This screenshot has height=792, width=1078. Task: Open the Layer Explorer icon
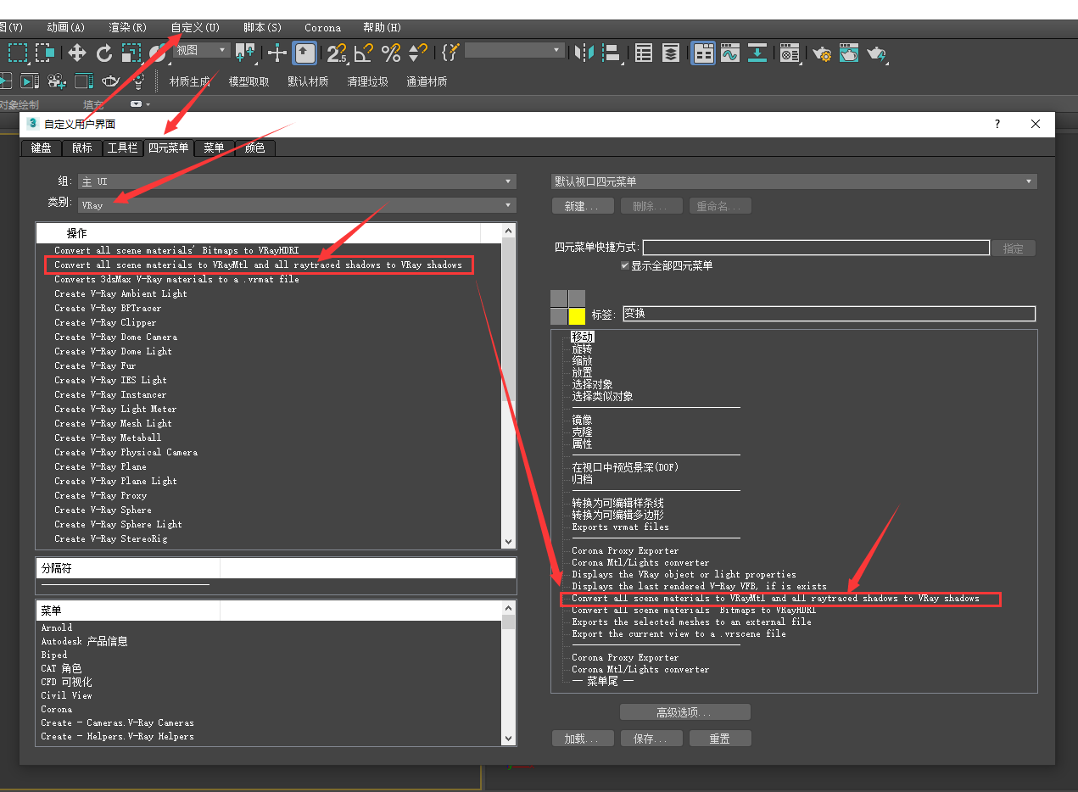coord(671,53)
